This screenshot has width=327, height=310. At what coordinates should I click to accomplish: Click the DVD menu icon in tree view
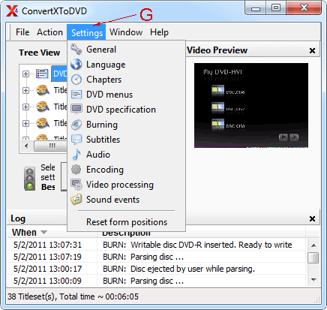click(42, 74)
